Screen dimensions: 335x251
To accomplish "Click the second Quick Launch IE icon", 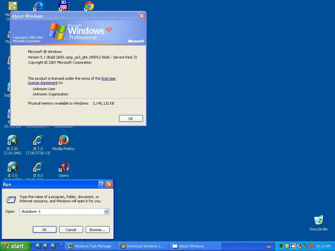I will [46, 246].
